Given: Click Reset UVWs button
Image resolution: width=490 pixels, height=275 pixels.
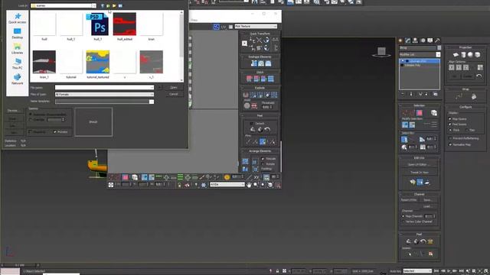Looking at the screenshot, I should pos(409,200).
